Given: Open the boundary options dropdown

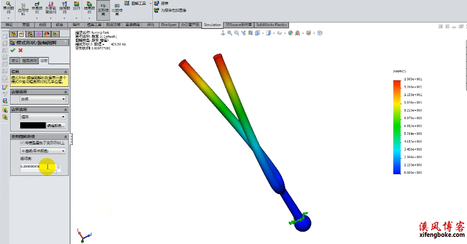Looking at the screenshot, I should [x=43, y=117].
